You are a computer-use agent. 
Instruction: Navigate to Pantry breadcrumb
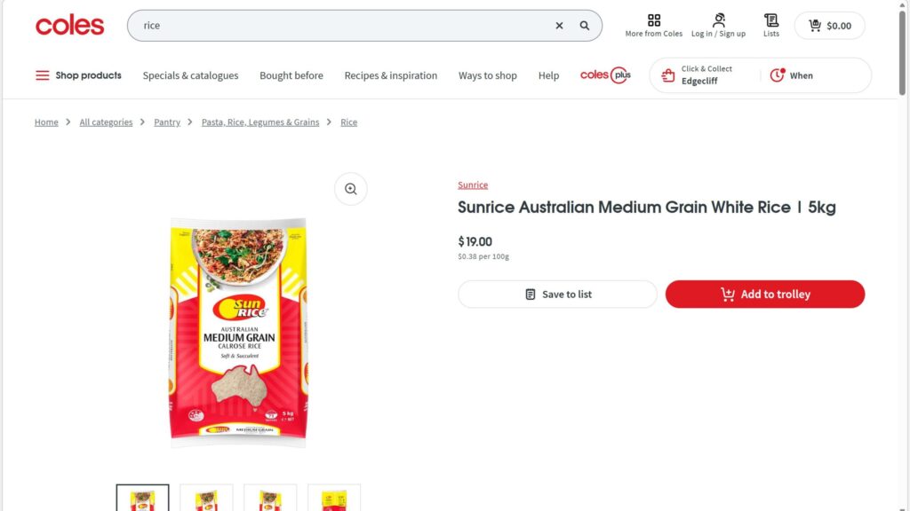[x=167, y=122]
